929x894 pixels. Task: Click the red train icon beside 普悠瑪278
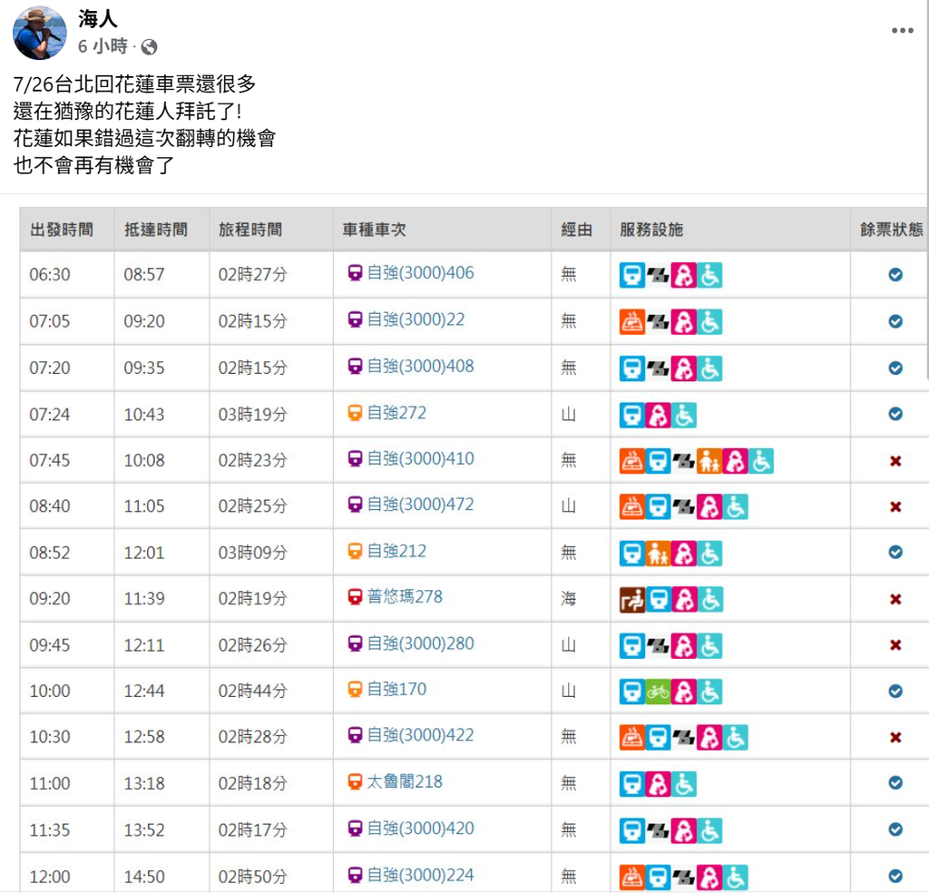[x=355, y=597]
